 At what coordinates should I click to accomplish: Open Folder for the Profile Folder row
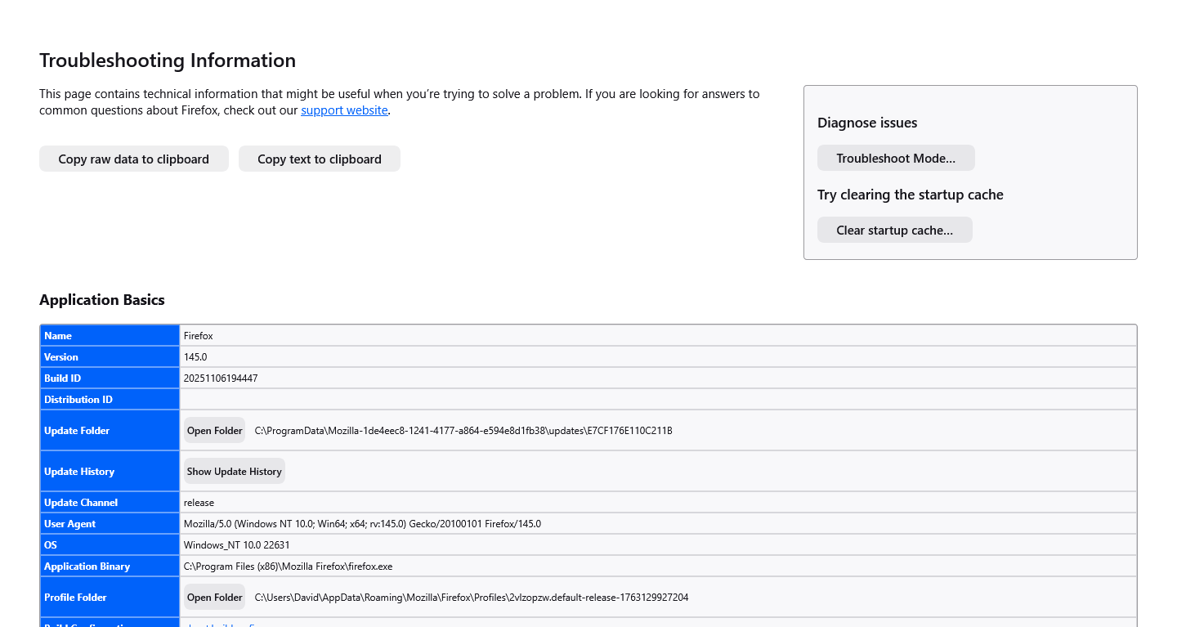tap(214, 598)
